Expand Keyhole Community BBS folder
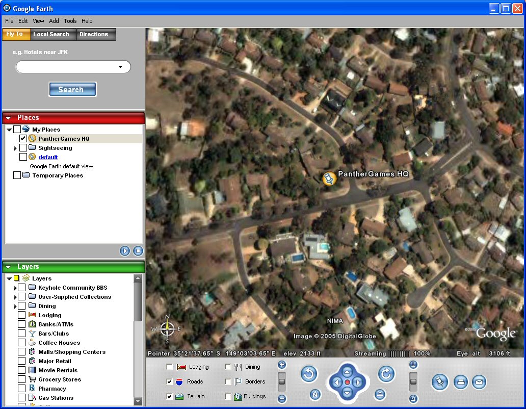This screenshot has height=409, width=526. pos(15,288)
